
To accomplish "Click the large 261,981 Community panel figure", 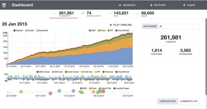I will click(171, 38).
